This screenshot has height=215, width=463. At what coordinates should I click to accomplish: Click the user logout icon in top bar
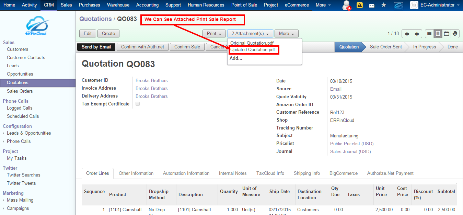347,5
